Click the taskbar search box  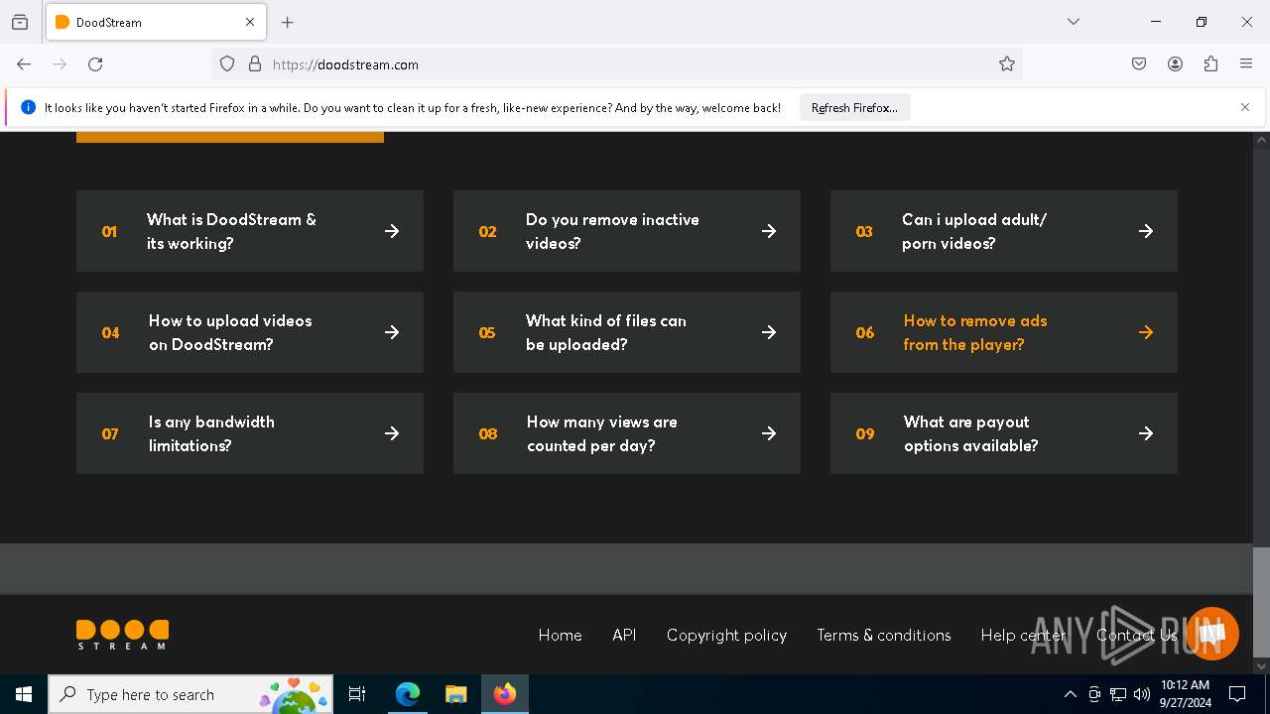[x=190, y=694]
